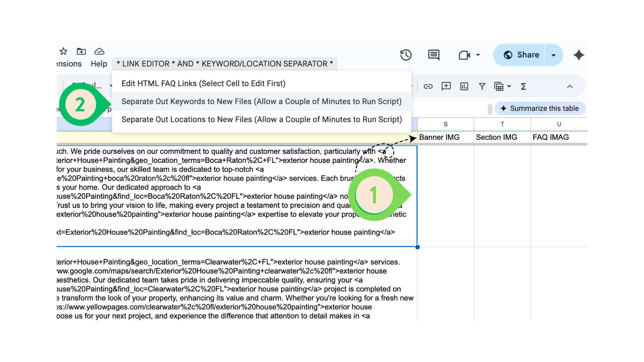The image size is (644, 362).
Task: Collapse toolbar with the up chevron
Action: (x=570, y=86)
